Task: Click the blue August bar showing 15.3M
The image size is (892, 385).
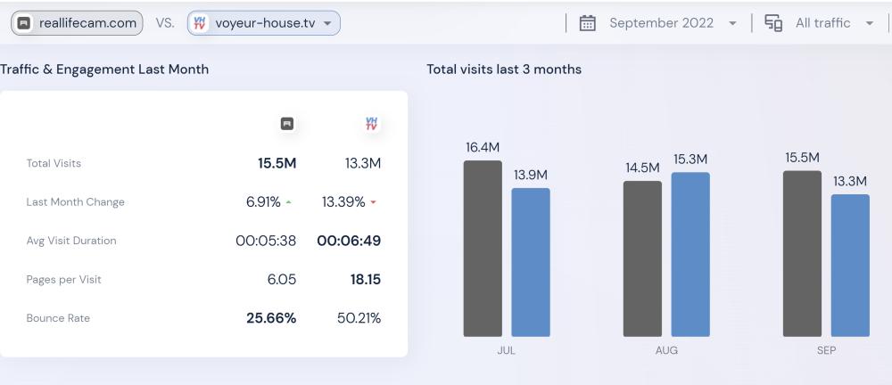Action: point(690,255)
